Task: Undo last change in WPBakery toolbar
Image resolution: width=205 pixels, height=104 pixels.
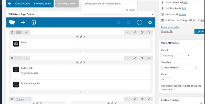Action: tap(118, 23)
